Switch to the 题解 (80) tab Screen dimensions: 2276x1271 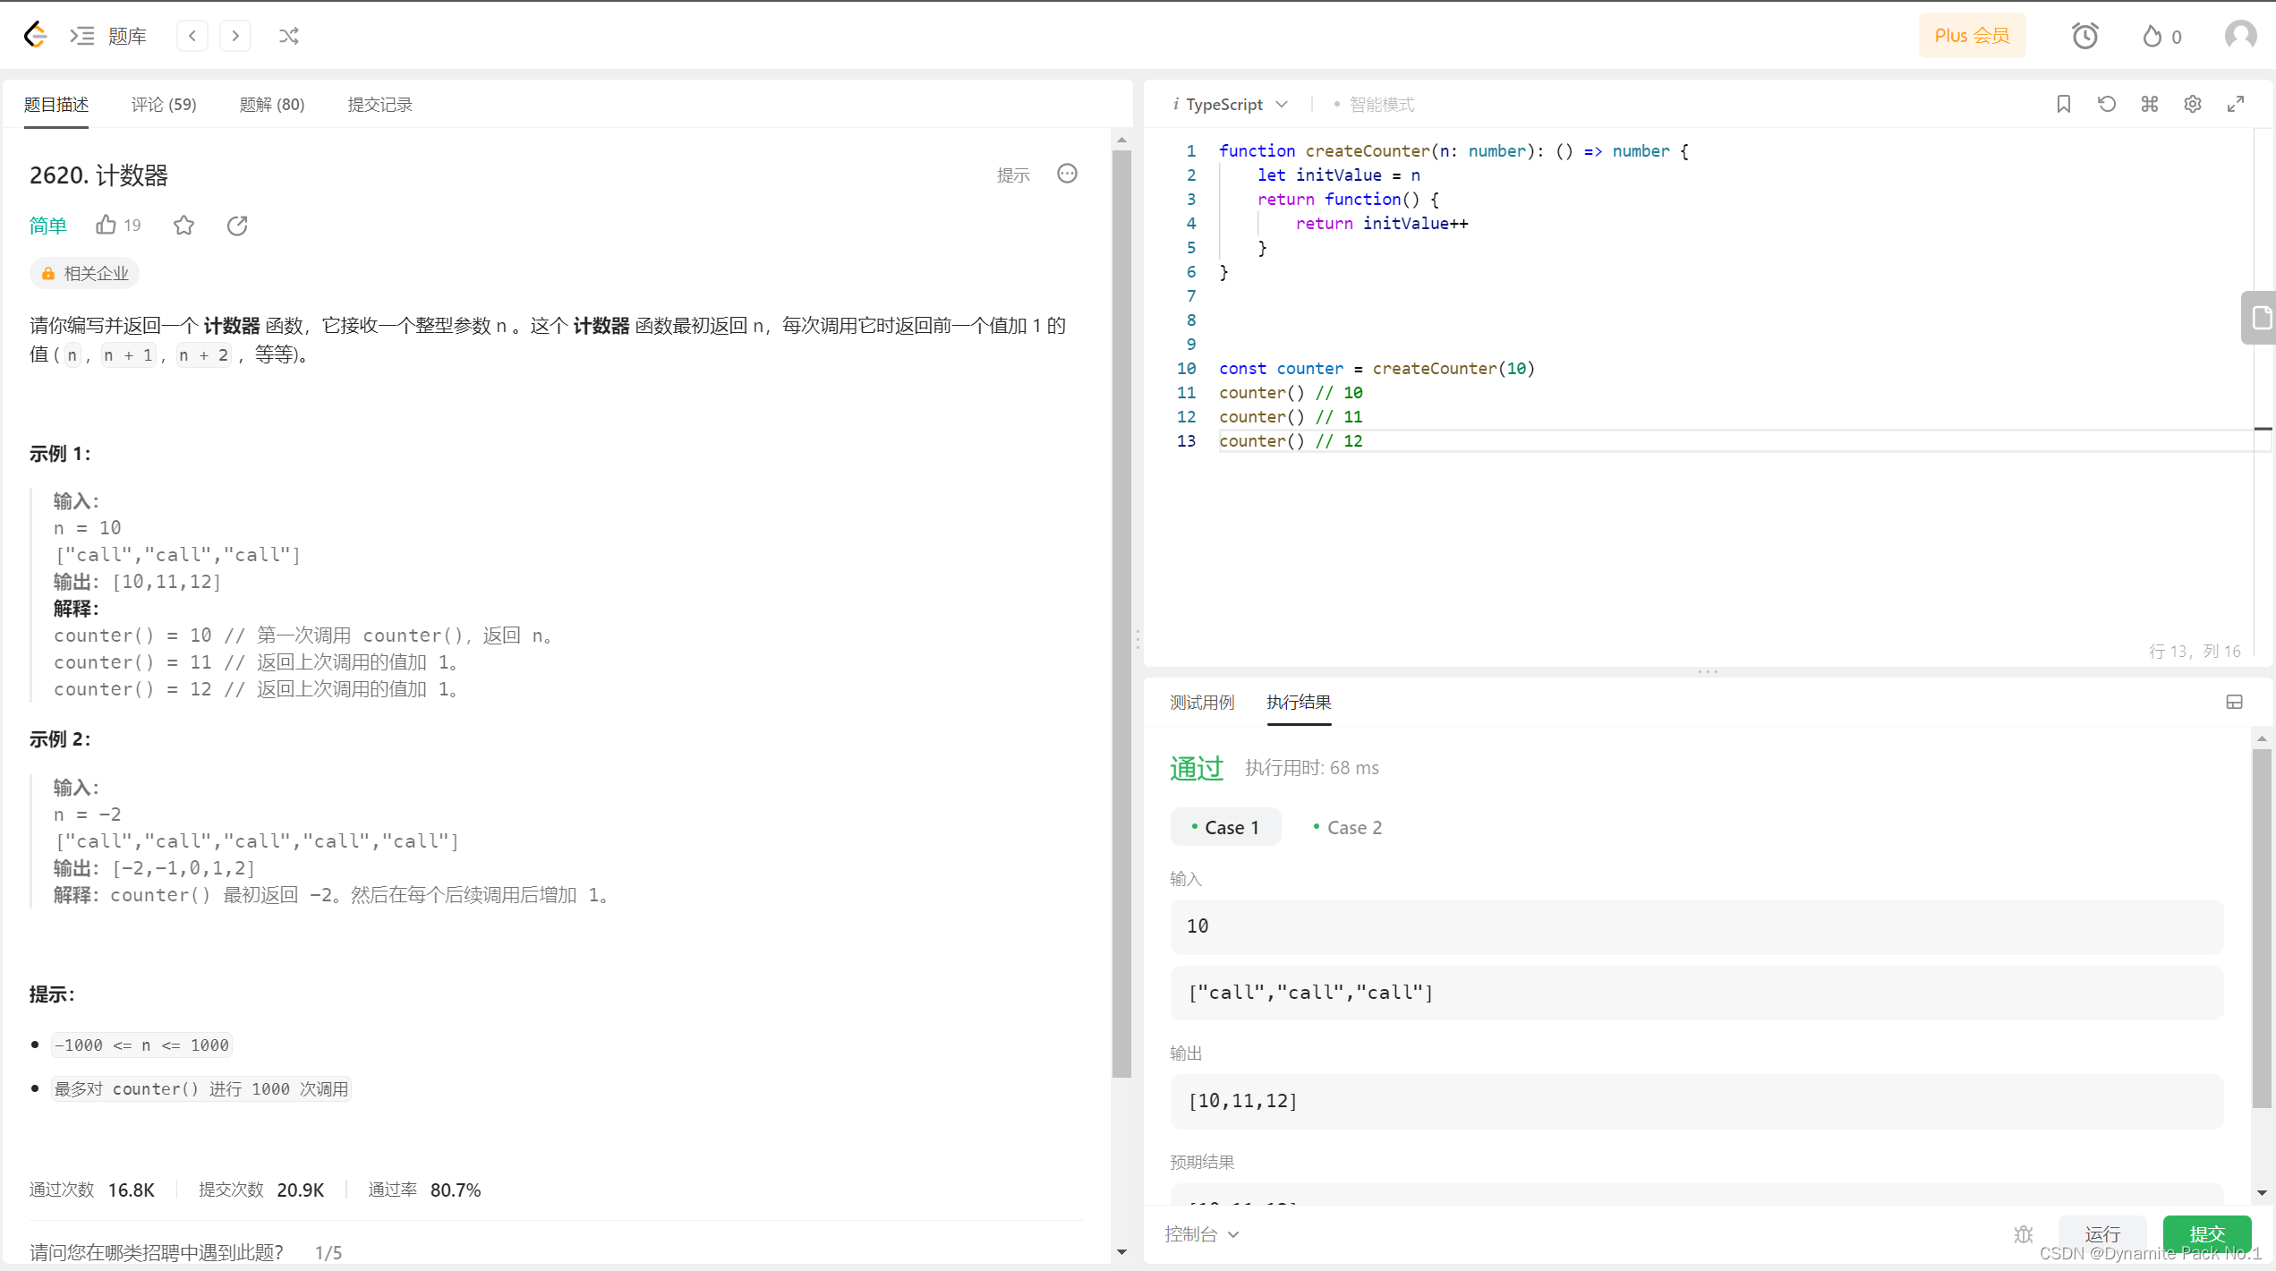point(272,105)
